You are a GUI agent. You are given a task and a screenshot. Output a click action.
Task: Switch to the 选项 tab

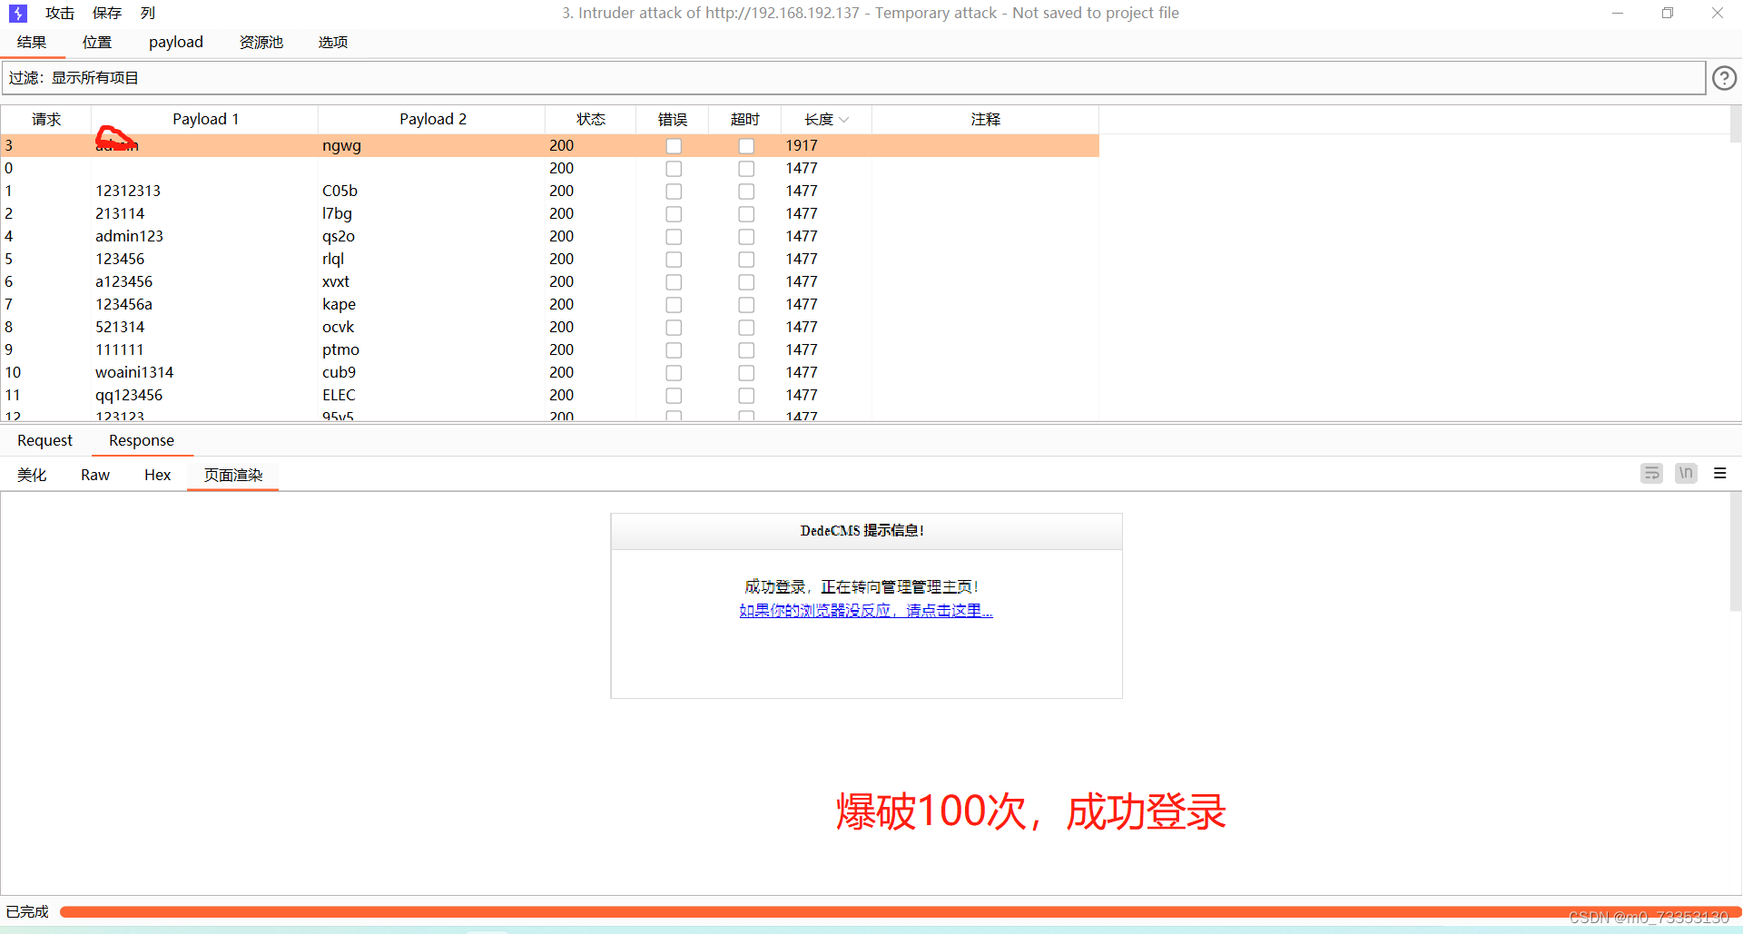[x=333, y=43]
